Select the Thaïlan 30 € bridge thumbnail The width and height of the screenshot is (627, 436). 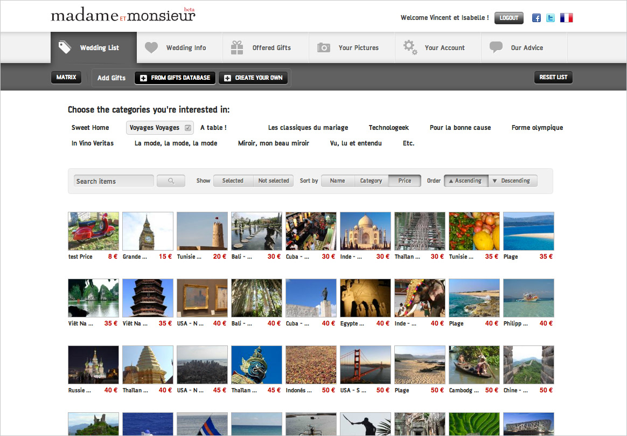(420, 231)
